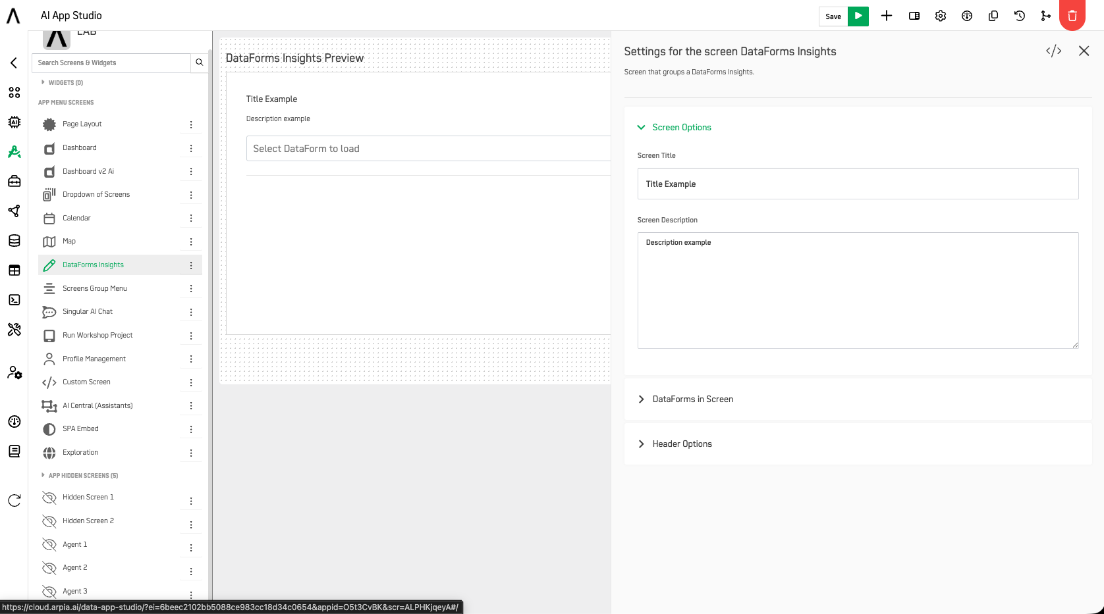
Task: Click the Save button
Action: click(x=833, y=16)
